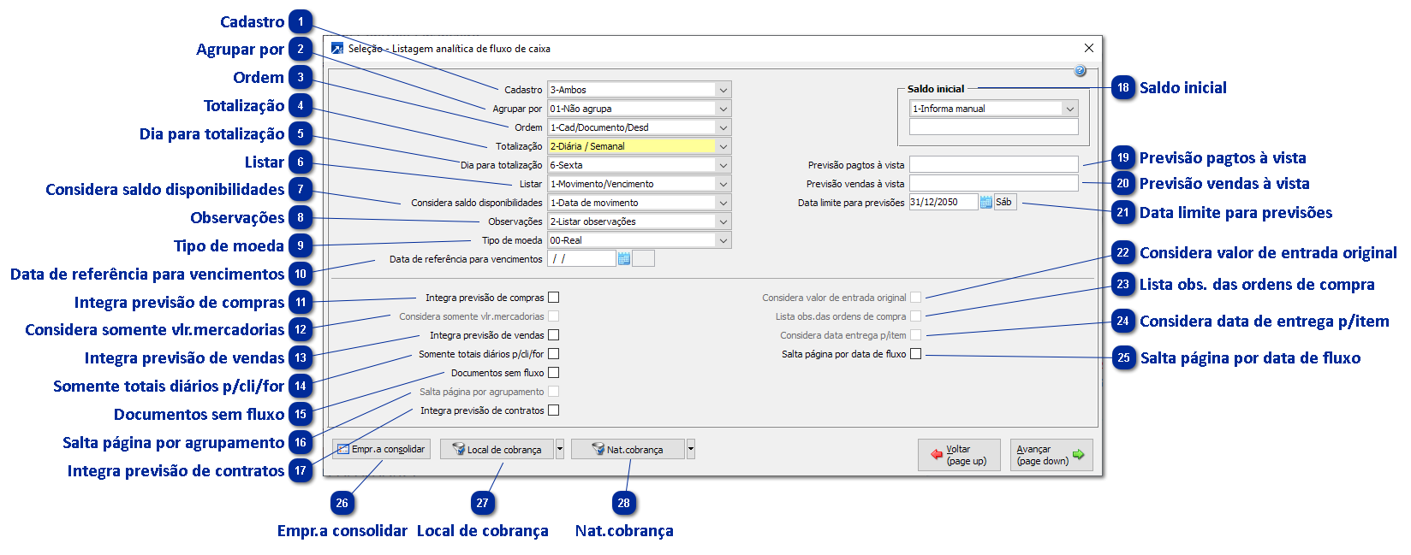Click the Previsão pagtos à vista field
This screenshot has width=1411, height=555.
[x=993, y=164]
